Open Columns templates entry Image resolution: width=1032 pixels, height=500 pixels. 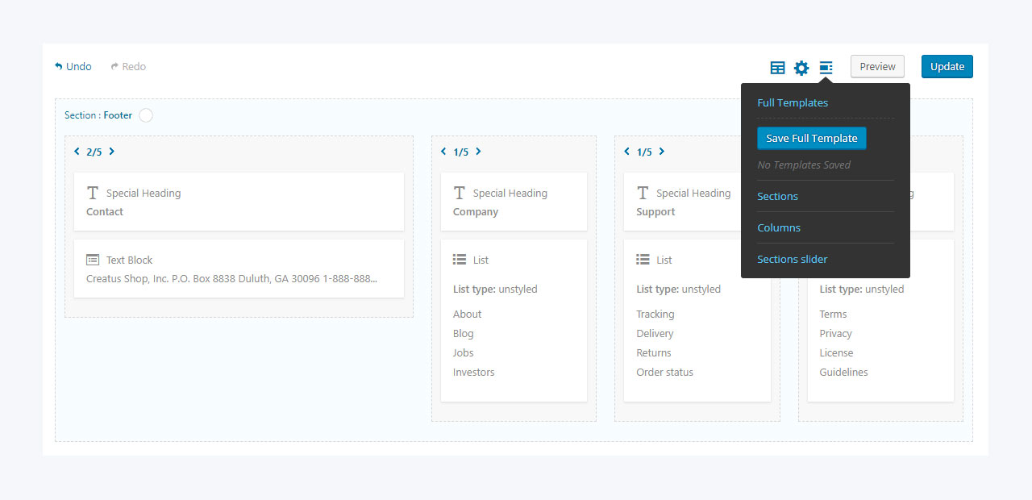pyautogui.click(x=779, y=227)
